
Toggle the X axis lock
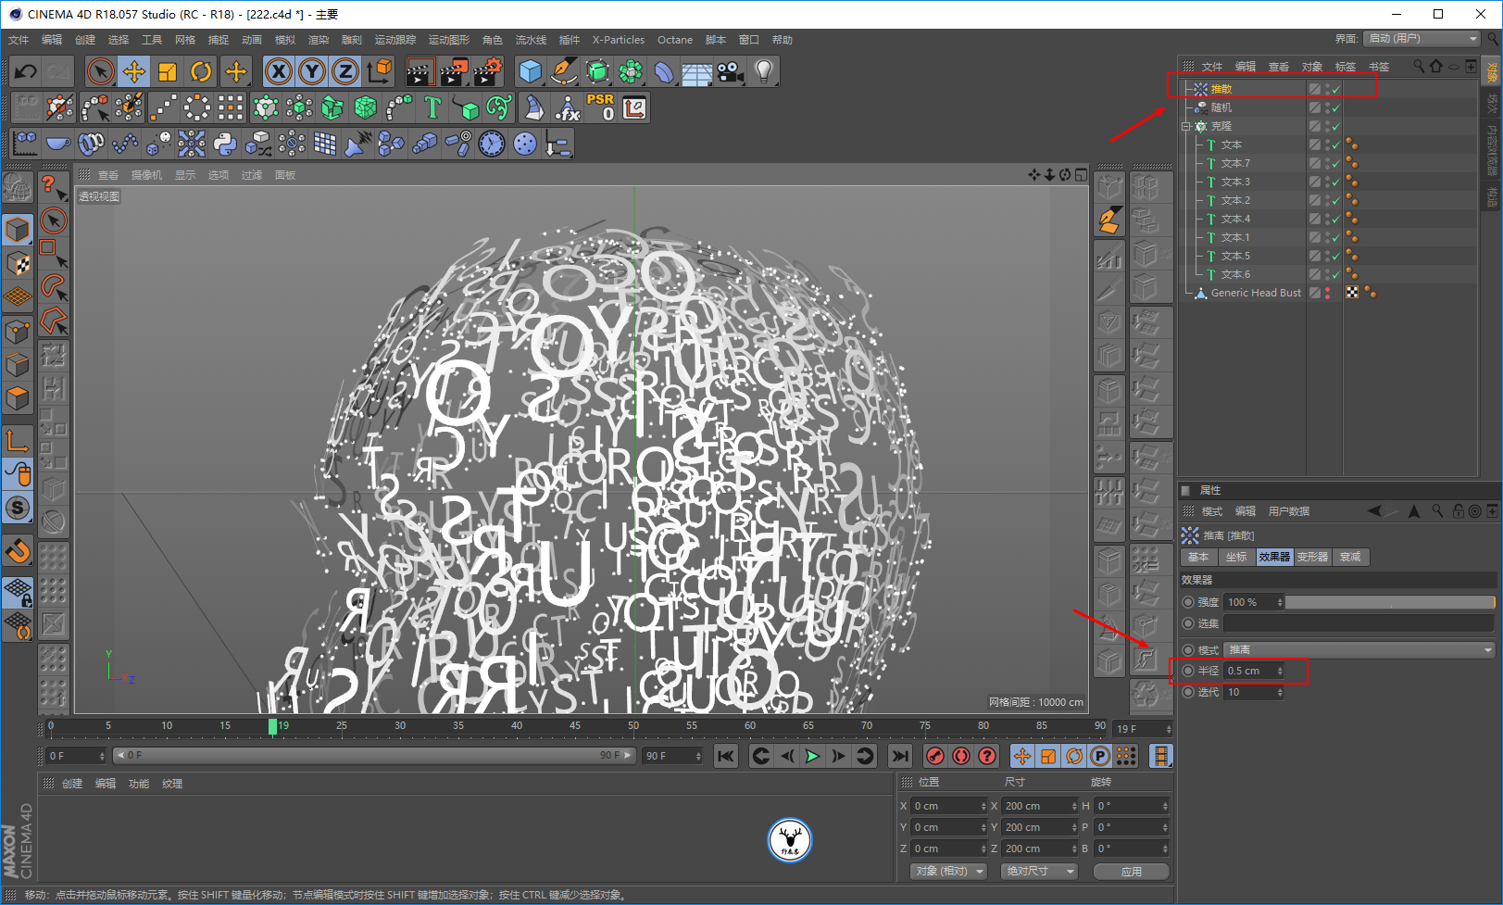click(278, 71)
